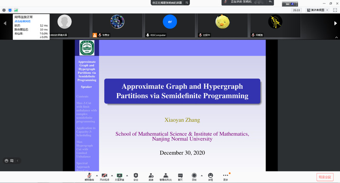Go to the Spectral Approach sidebar section
This screenshot has width=340, height=183.
tap(83, 166)
